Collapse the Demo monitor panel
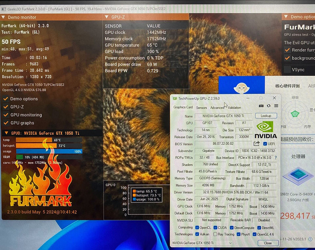Image resolution: width=315 pixels, height=250 pixels. 3,17
